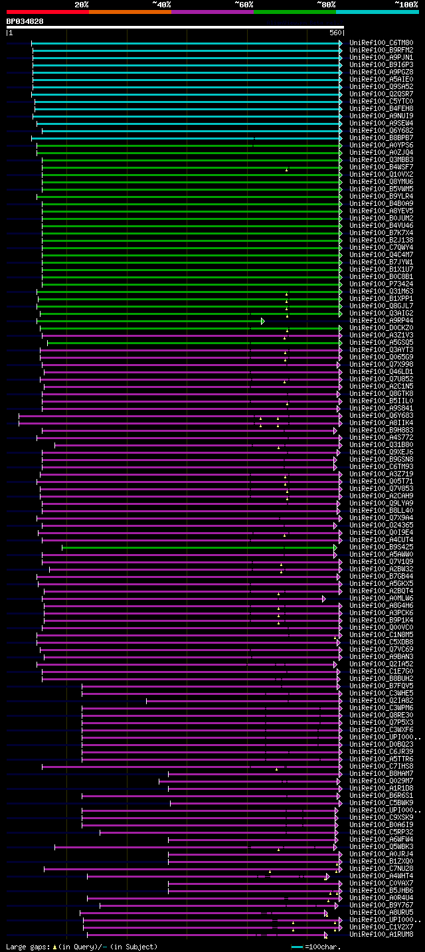The height and width of the screenshot is (952, 425).
Task: Open hit UniRef100_C3WHE5
Action: click(381, 693)
